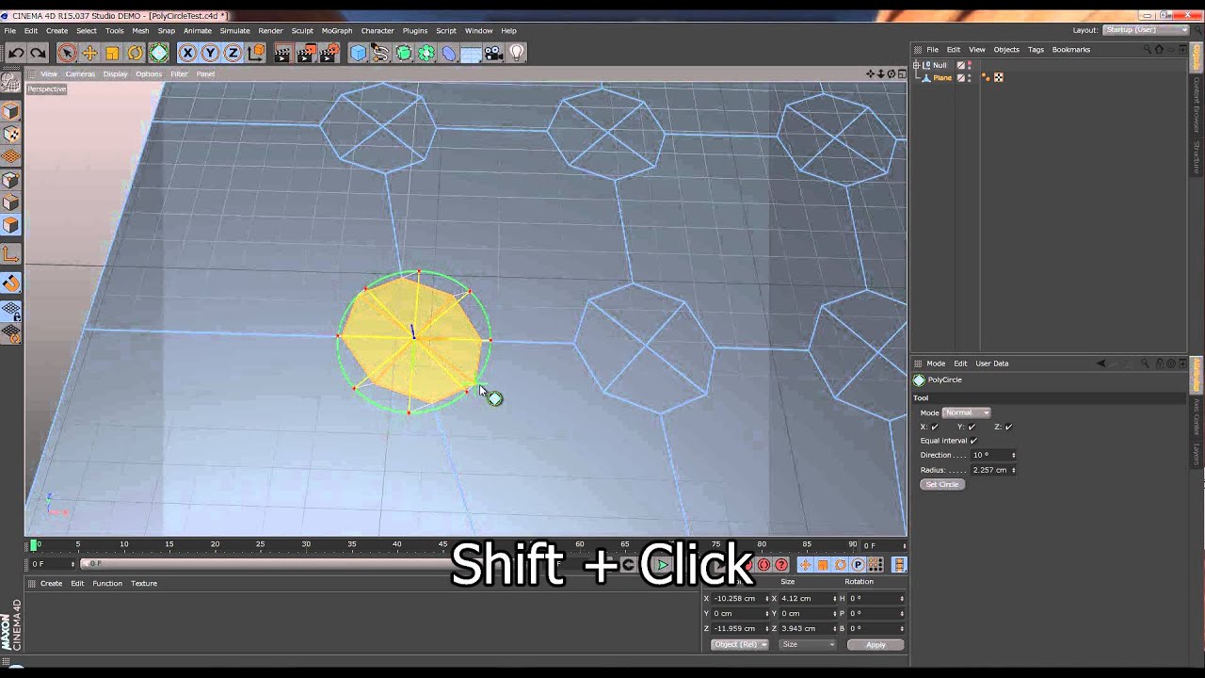This screenshot has height=678, width=1205.
Task: Add a Cube primitive object
Action: (x=358, y=54)
